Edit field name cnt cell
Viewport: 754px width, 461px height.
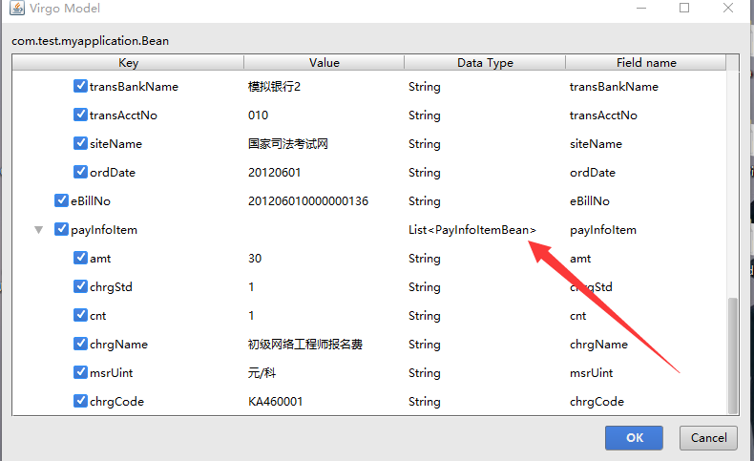(578, 316)
